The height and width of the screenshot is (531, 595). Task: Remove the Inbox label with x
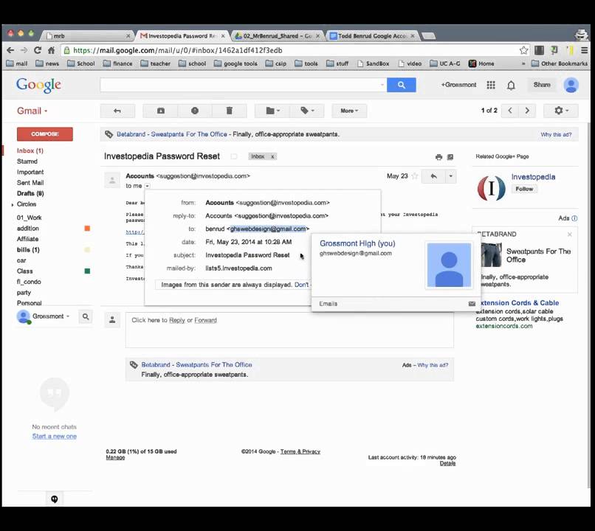272,156
